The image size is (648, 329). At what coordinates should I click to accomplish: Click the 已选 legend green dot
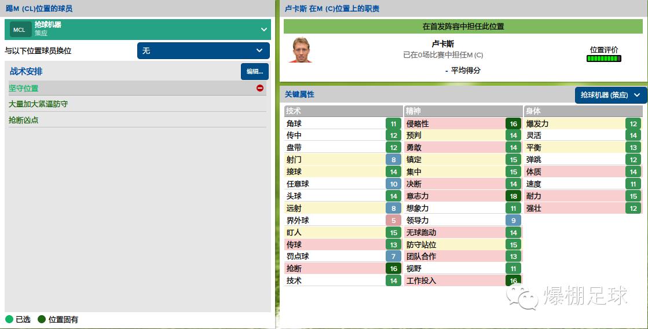(9, 319)
